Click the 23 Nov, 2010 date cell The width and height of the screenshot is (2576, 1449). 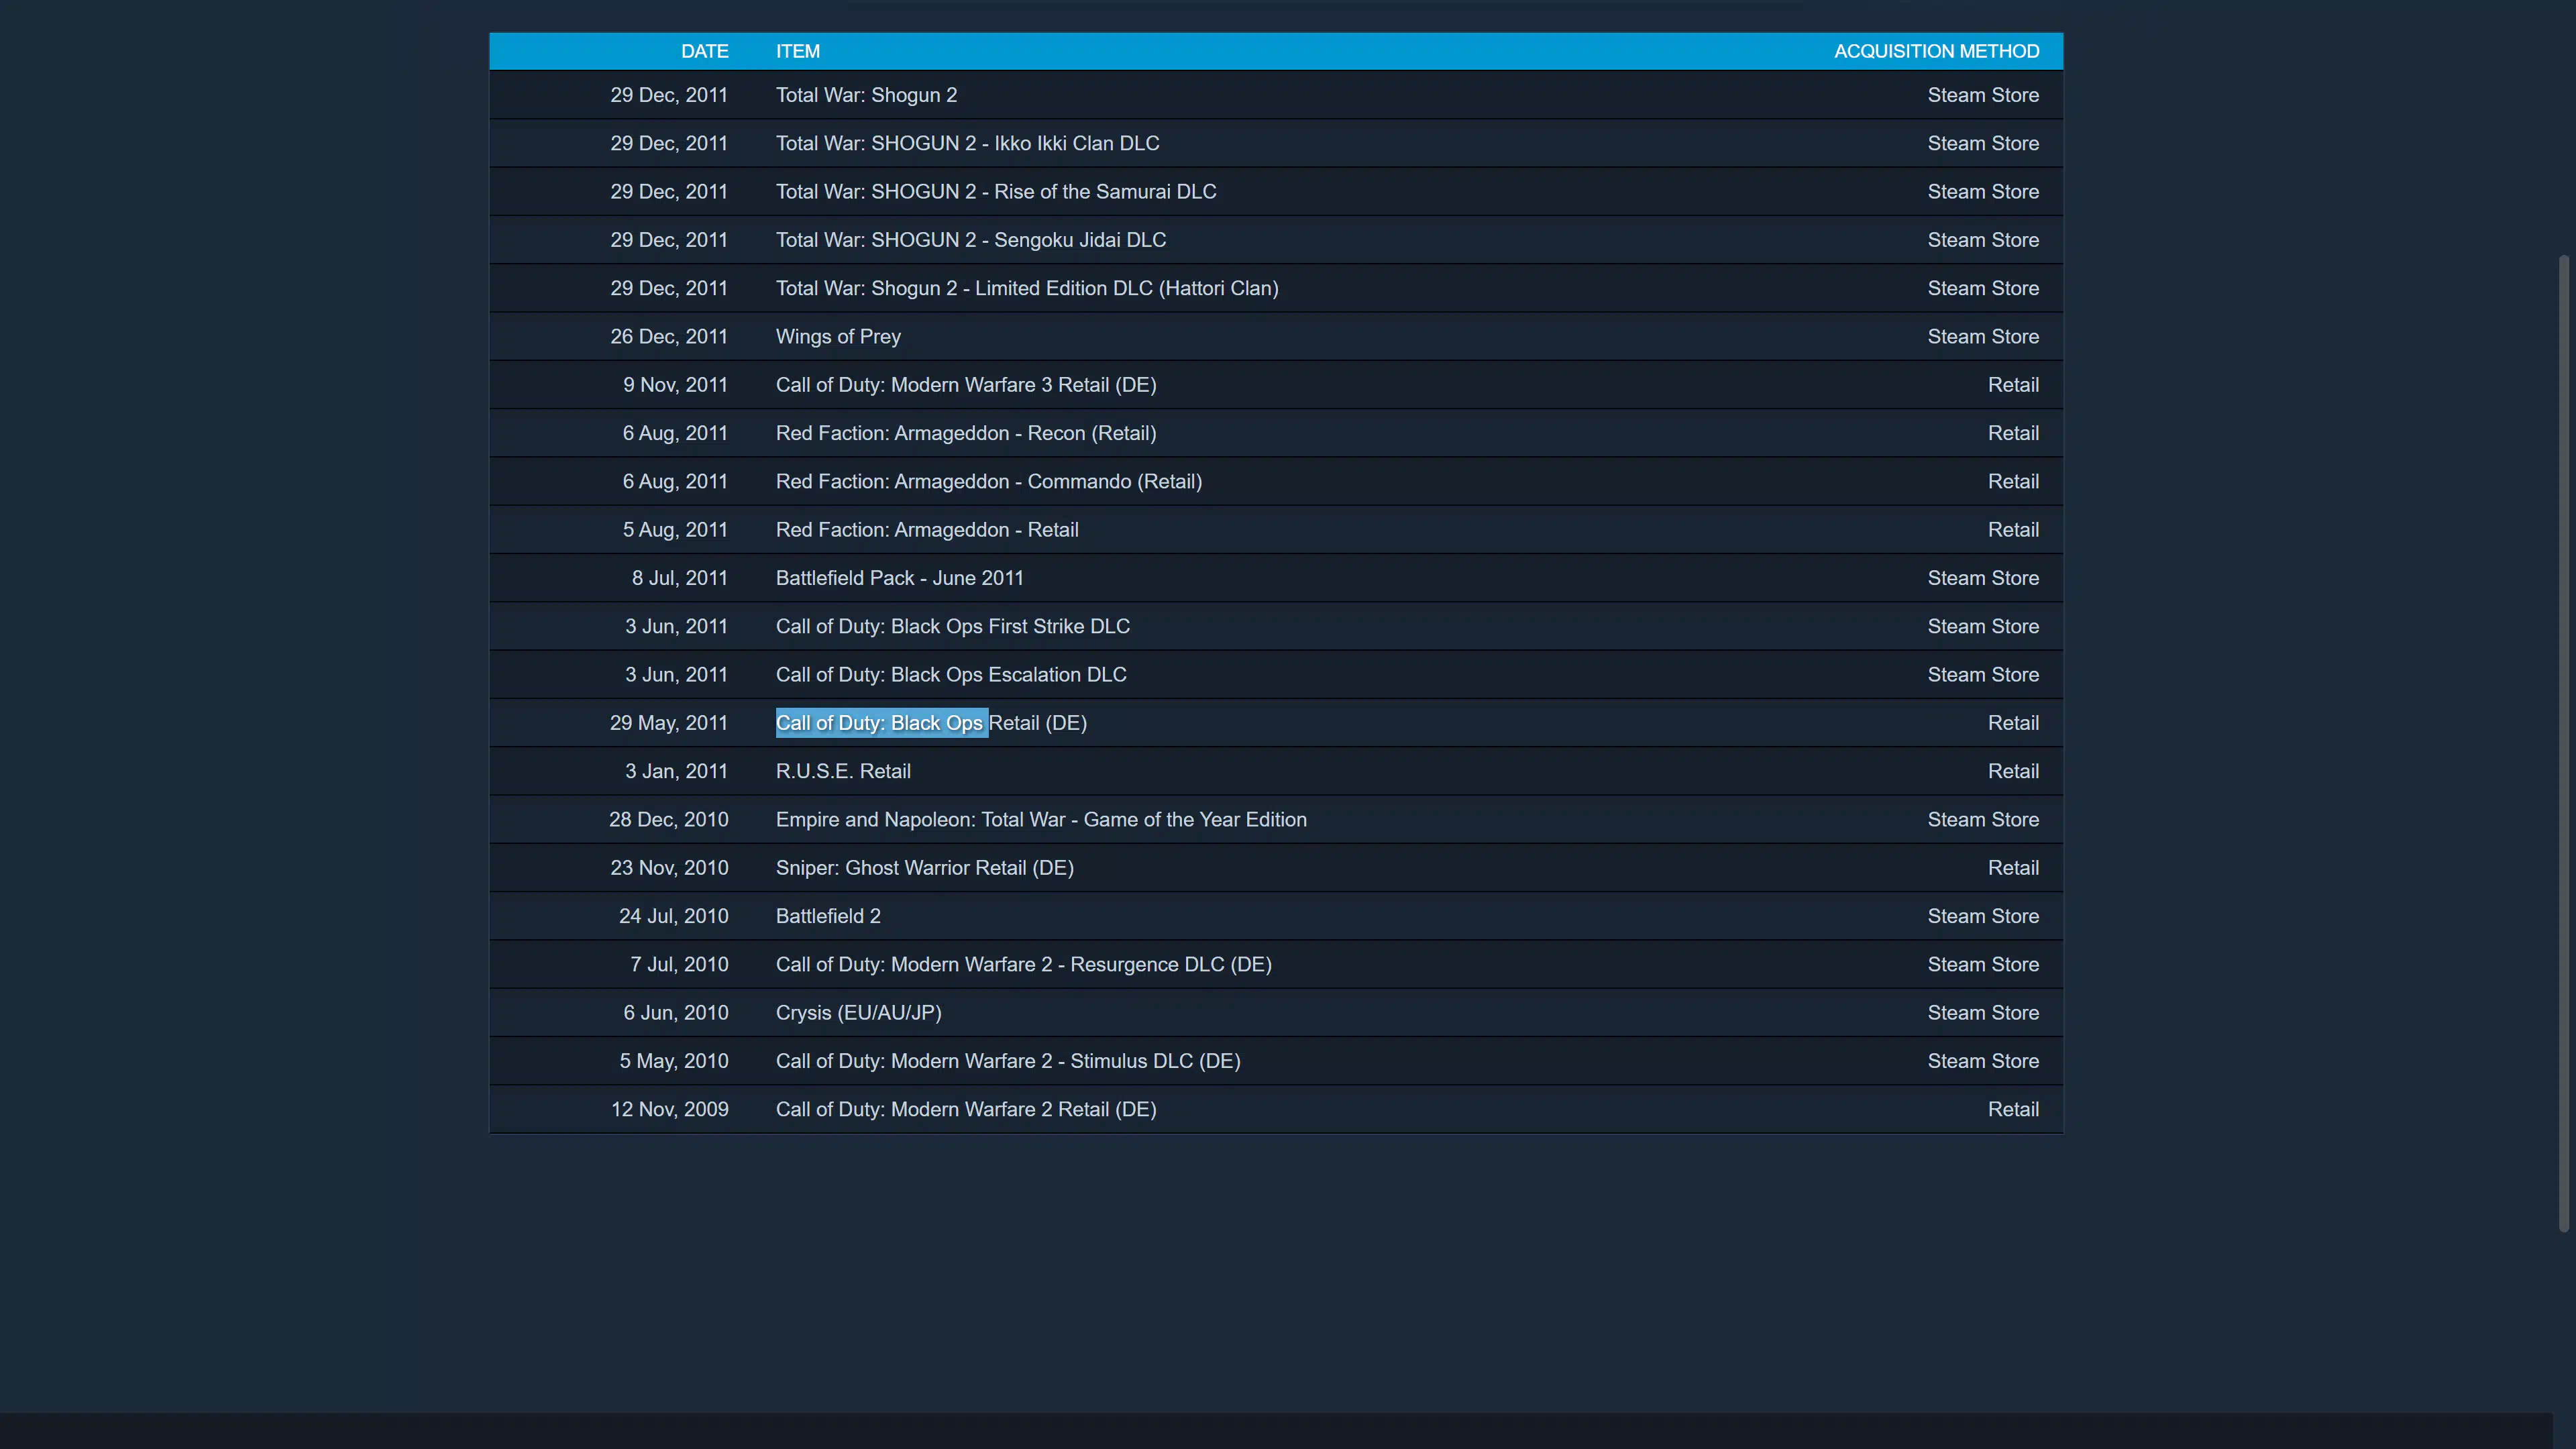click(x=669, y=868)
